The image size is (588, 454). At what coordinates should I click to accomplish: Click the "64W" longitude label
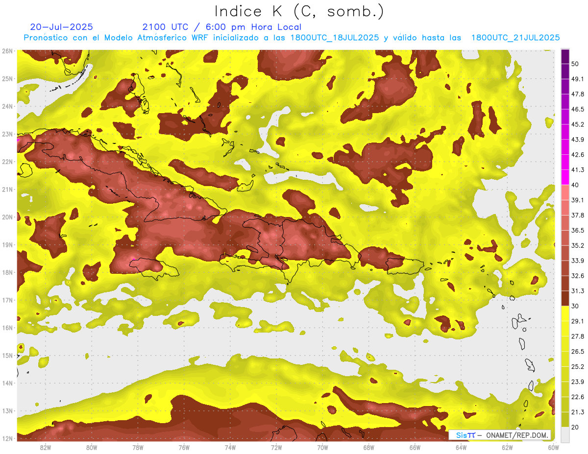[x=461, y=447]
